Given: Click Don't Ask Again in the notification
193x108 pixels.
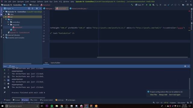Looking at the screenshot, I should pos(175,95).
